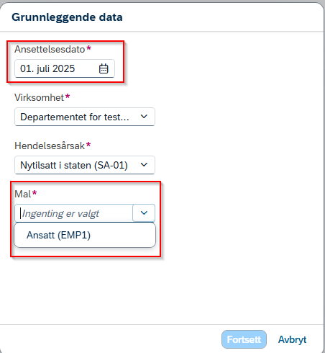Screen dimensions: 325x353
Task: Click the chevron arrow in the Virksomhet field
Action: 144,117
